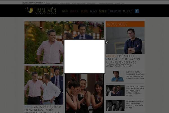This screenshot has width=169, height=113.
Task: Open the women in aprons photo
Action: (84, 94)
